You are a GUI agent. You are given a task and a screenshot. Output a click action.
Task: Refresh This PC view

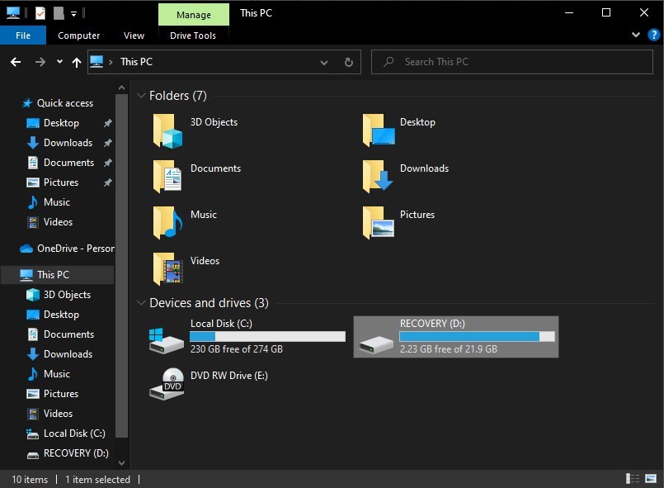(x=349, y=63)
